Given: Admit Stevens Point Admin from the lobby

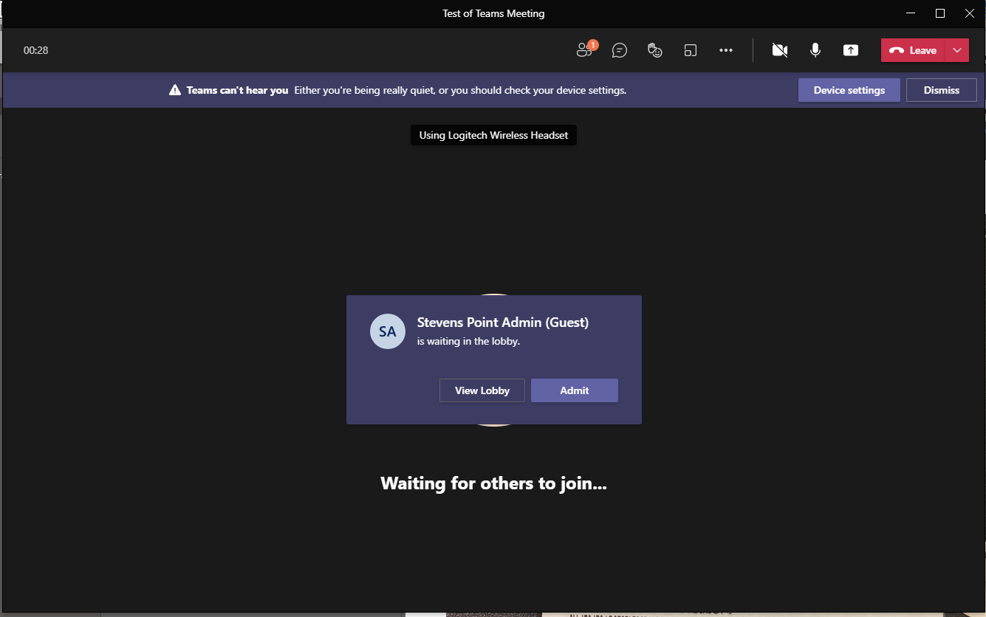Looking at the screenshot, I should point(574,390).
